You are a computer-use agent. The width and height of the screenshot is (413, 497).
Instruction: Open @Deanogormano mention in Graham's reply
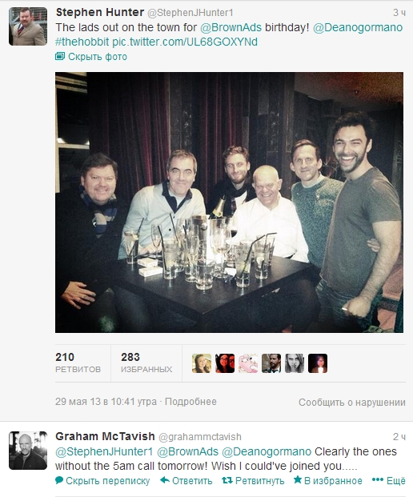267,451
